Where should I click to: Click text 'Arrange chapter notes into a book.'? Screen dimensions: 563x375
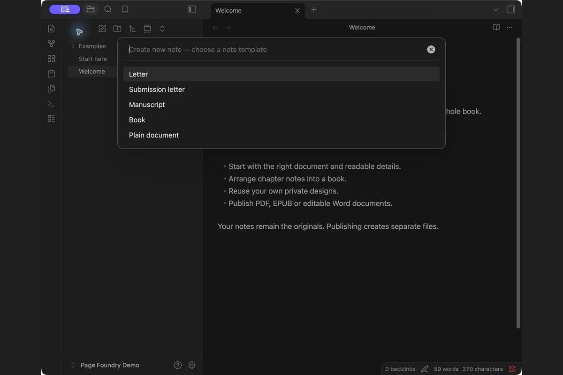point(287,179)
